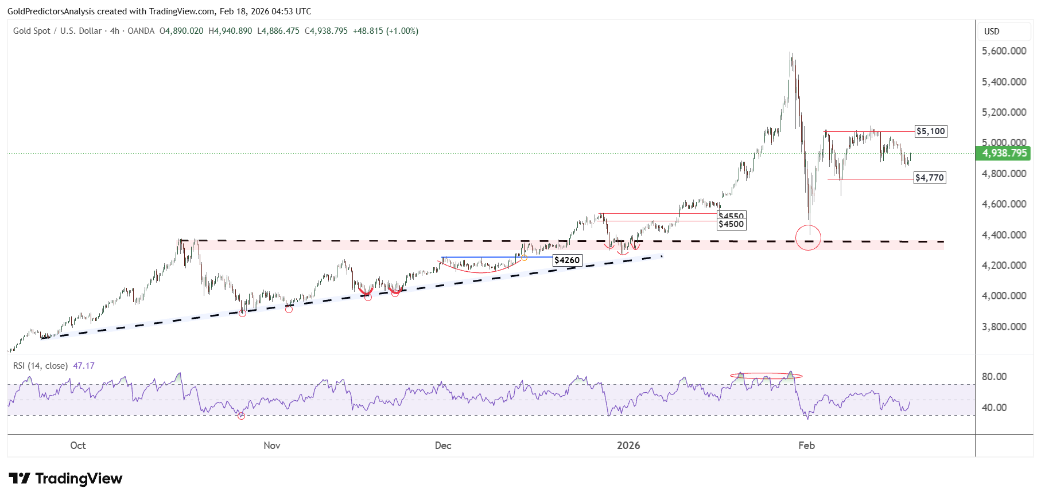
Task: Select the red ellipse on the RSI peaks
Action: pos(766,376)
